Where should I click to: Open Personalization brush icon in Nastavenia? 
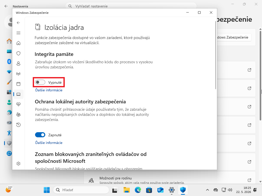click(9, 82)
